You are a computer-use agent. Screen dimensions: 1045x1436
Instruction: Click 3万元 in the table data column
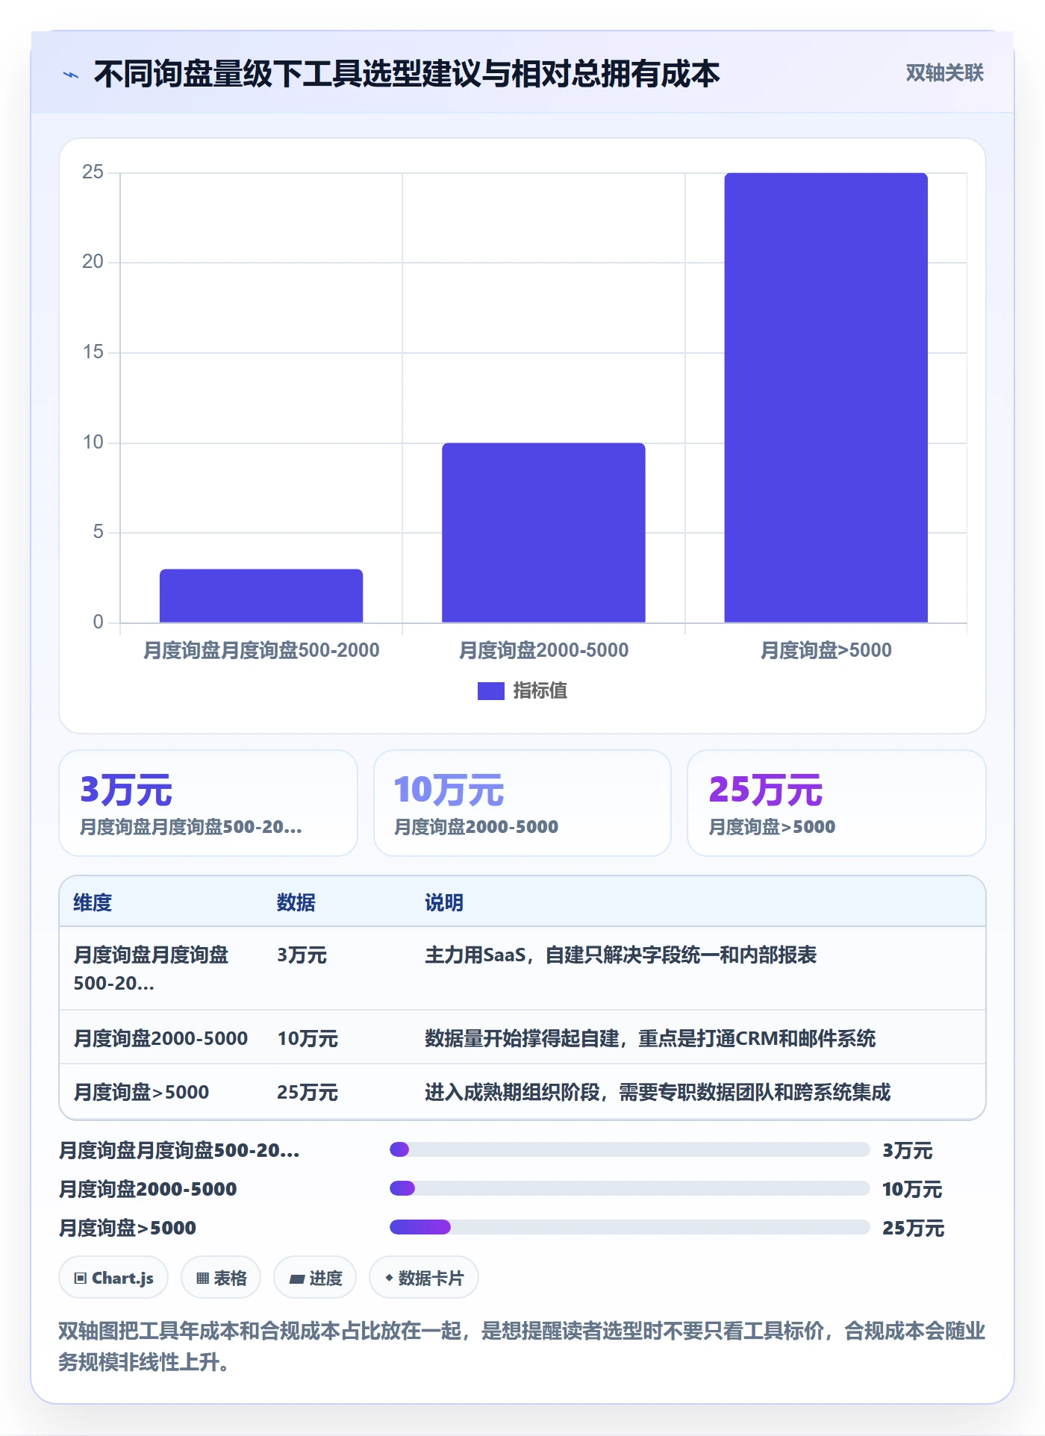[x=302, y=955]
